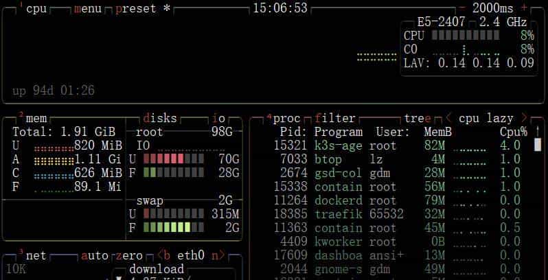Enable auto scaling on network graph

point(95,255)
